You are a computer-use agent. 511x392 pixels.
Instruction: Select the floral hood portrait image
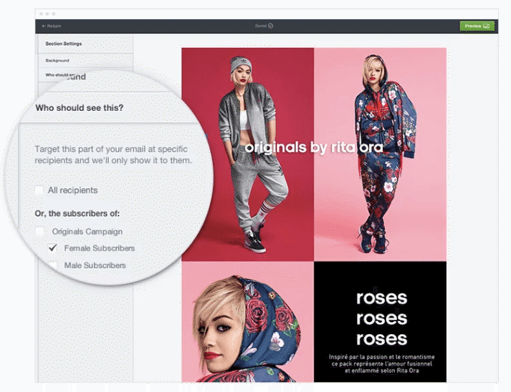pyautogui.click(x=248, y=321)
